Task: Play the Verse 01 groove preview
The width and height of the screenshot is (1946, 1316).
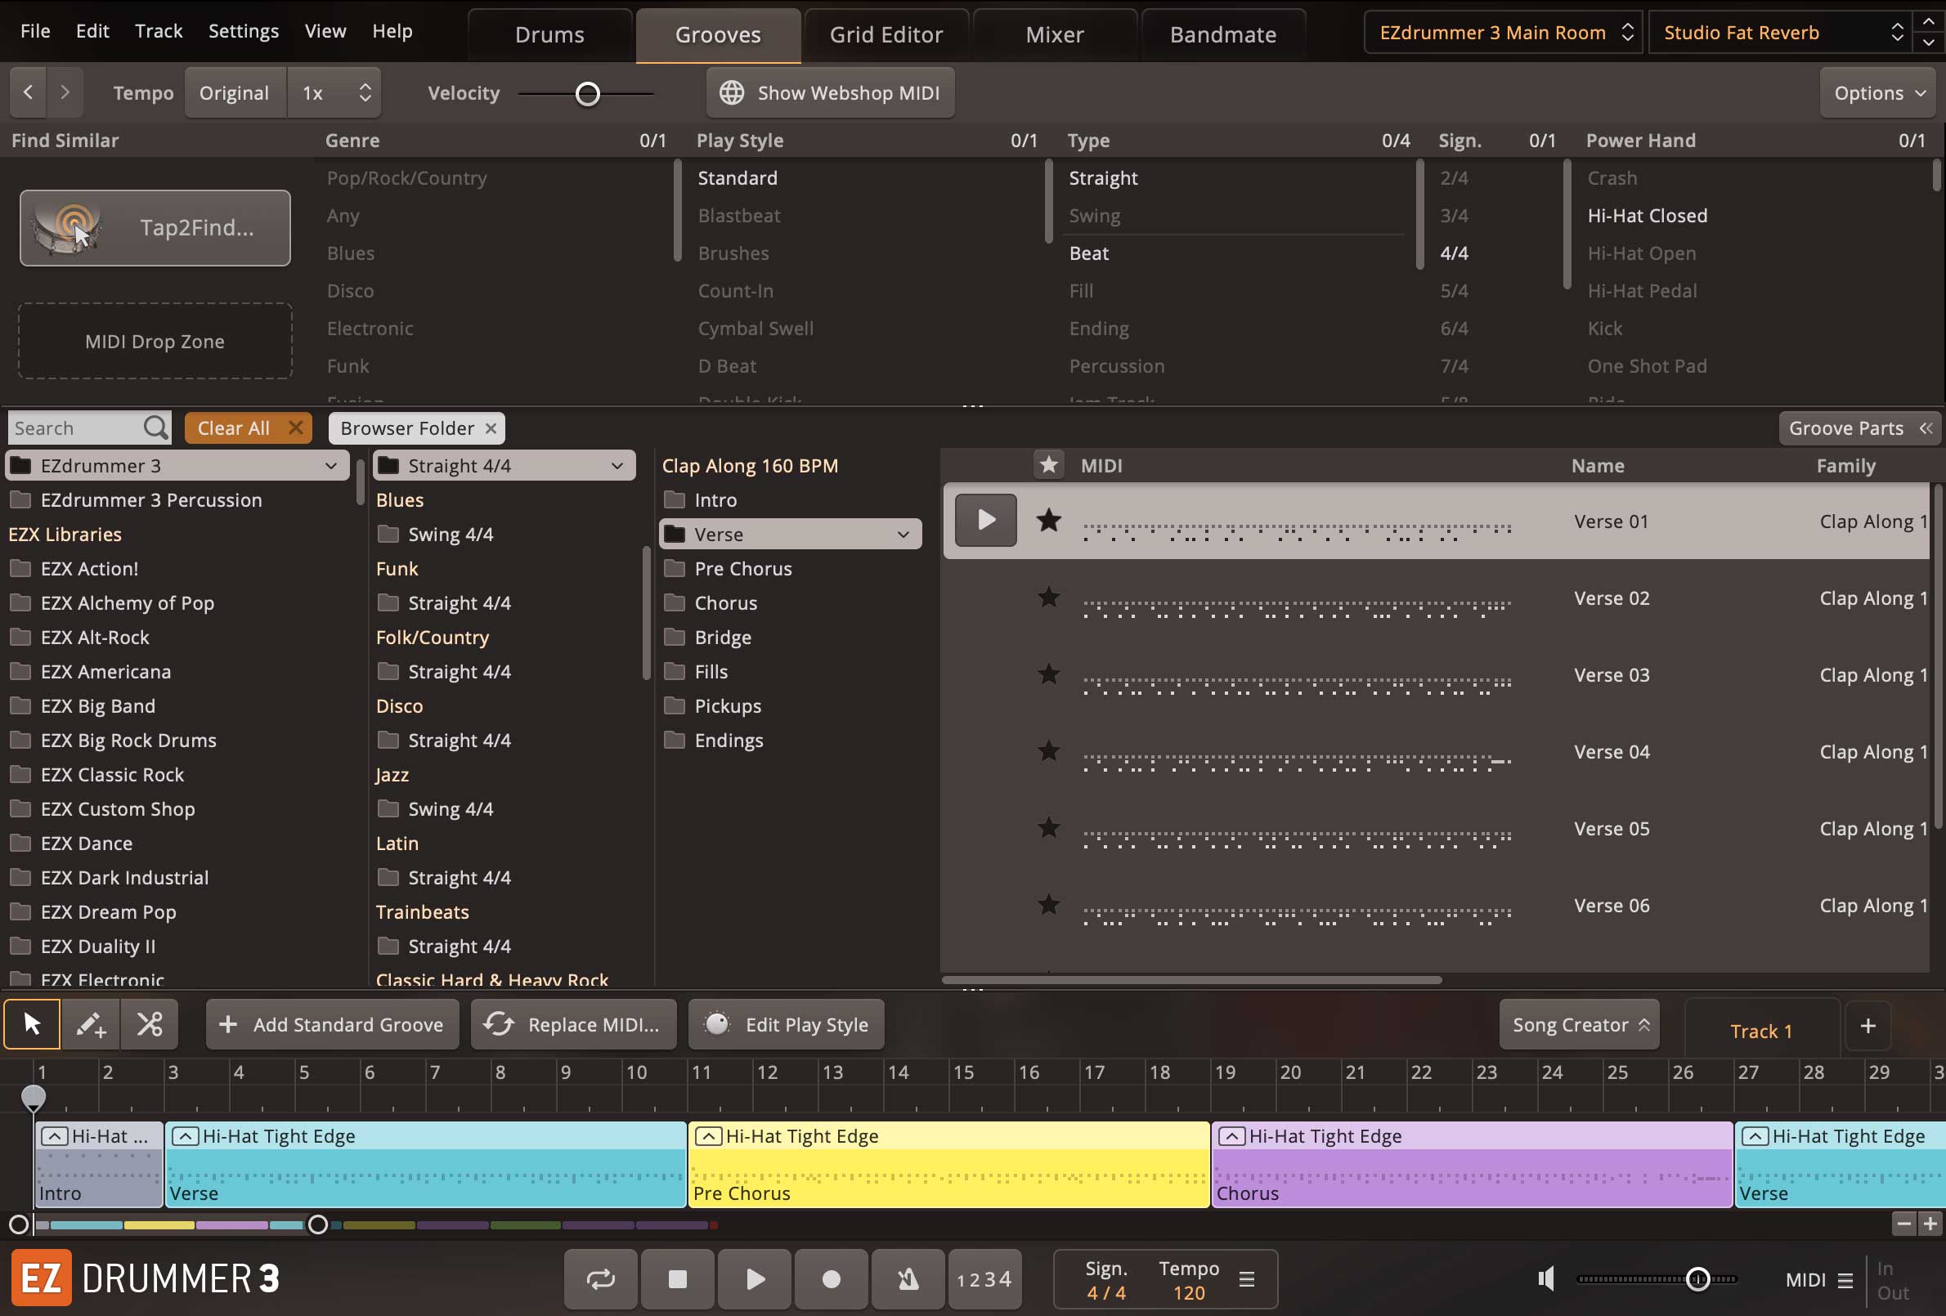Action: click(985, 521)
